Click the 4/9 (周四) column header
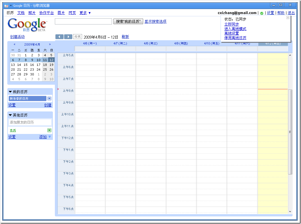 coord(181,43)
